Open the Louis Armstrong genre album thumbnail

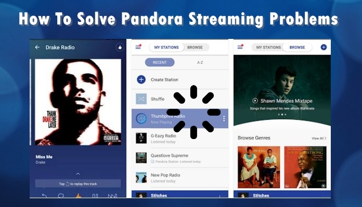305,167
